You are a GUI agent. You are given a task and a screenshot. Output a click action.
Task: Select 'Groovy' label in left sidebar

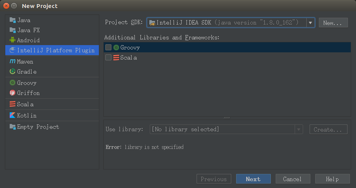[x=27, y=83]
